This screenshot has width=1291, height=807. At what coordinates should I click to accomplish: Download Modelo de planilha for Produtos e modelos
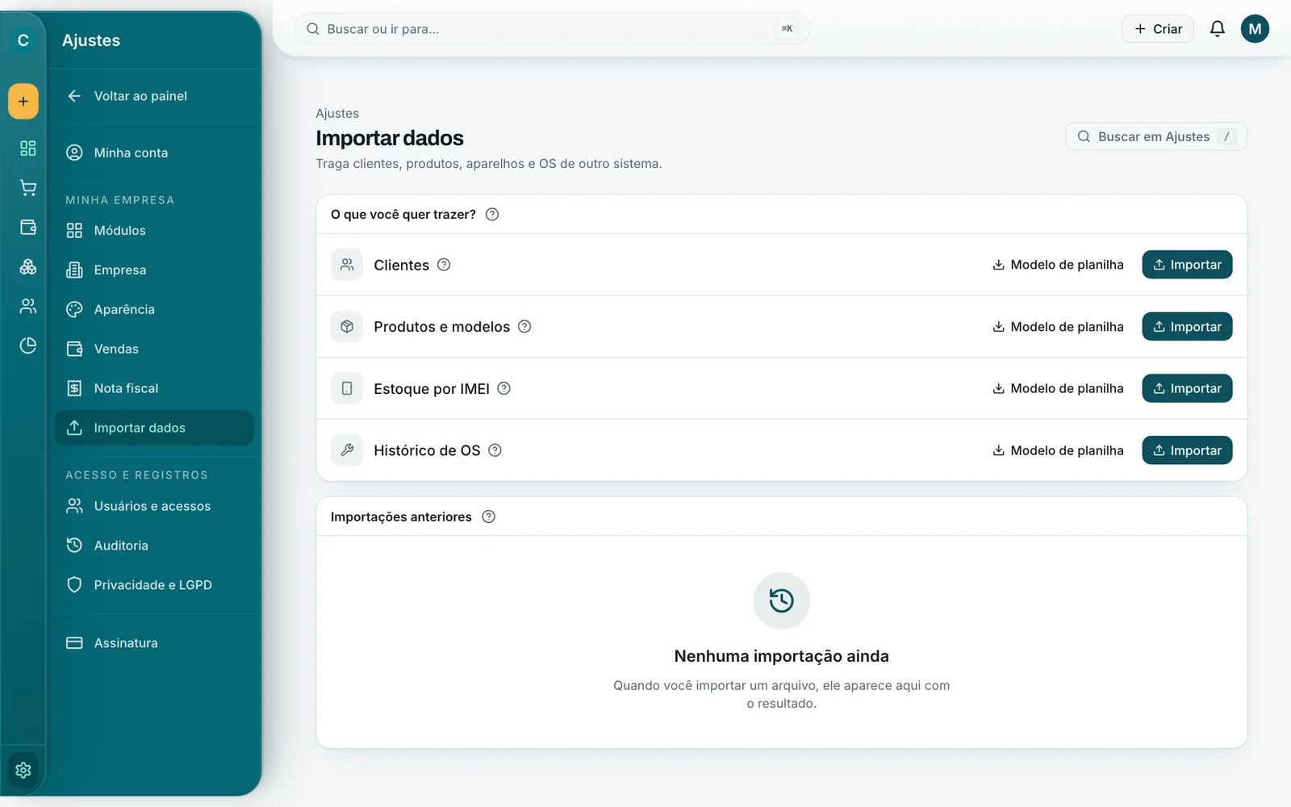(1058, 327)
